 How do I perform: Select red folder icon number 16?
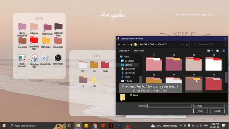[214, 84]
